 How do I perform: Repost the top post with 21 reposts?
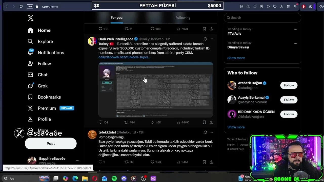pyautogui.click(x=128, y=29)
